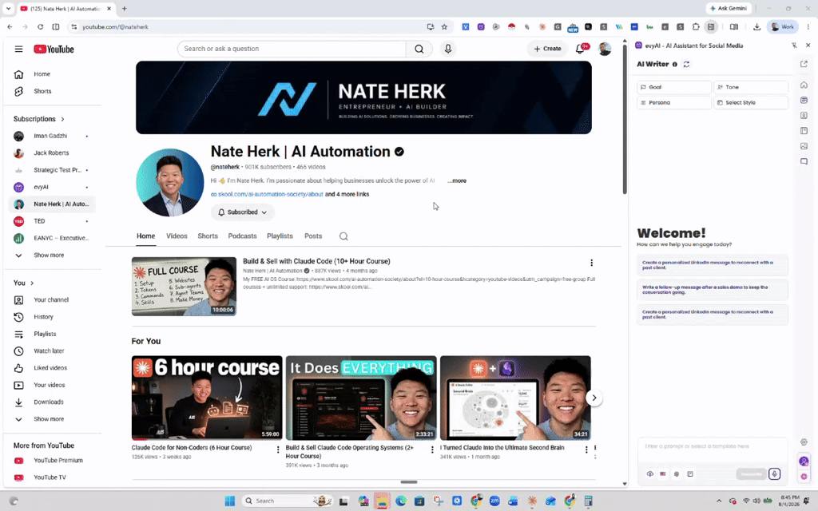
Task: Open evyAI home icon in sidebar
Action: point(804,85)
